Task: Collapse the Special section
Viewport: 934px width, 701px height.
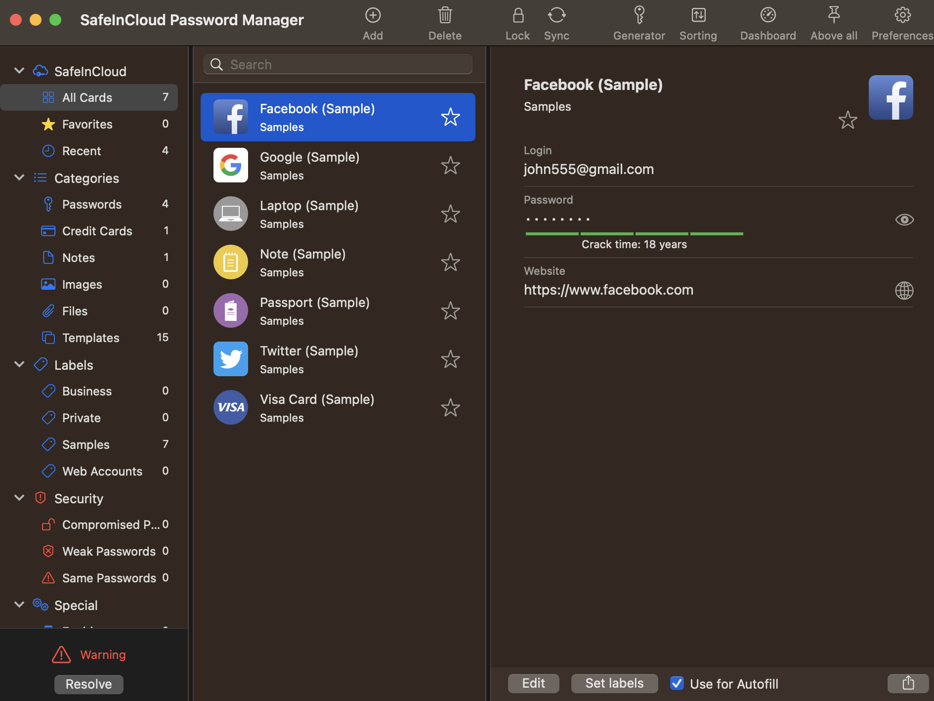Action: (19, 605)
